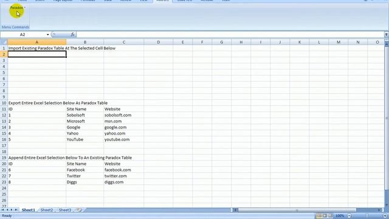Switch to Sheet3 tab
Screen dimensions: 389x219
click(65, 210)
